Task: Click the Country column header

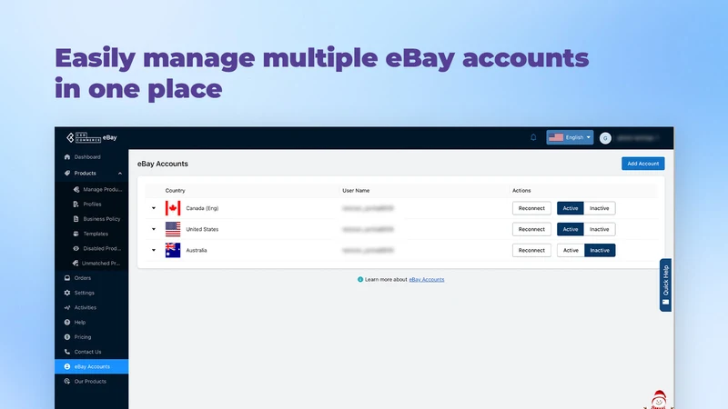Action: pos(175,191)
